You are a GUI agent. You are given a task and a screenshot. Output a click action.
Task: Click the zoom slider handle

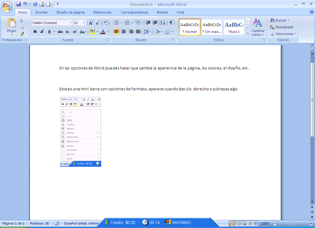pyautogui.click(x=293, y=223)
